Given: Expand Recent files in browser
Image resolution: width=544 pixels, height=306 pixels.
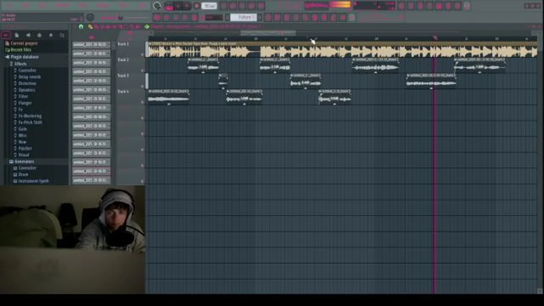Looking at the screenshot, I should tap(20, 50).
